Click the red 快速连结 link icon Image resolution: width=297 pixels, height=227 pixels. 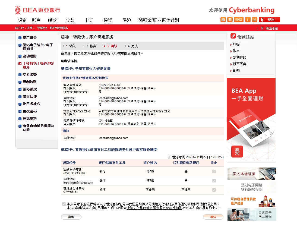tap(233, 36)
